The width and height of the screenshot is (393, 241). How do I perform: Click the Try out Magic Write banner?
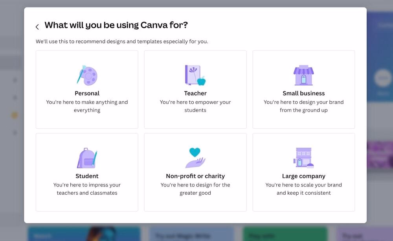coord(191,235)
